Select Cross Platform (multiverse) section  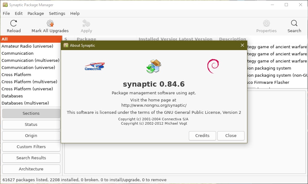pos(31,82)
